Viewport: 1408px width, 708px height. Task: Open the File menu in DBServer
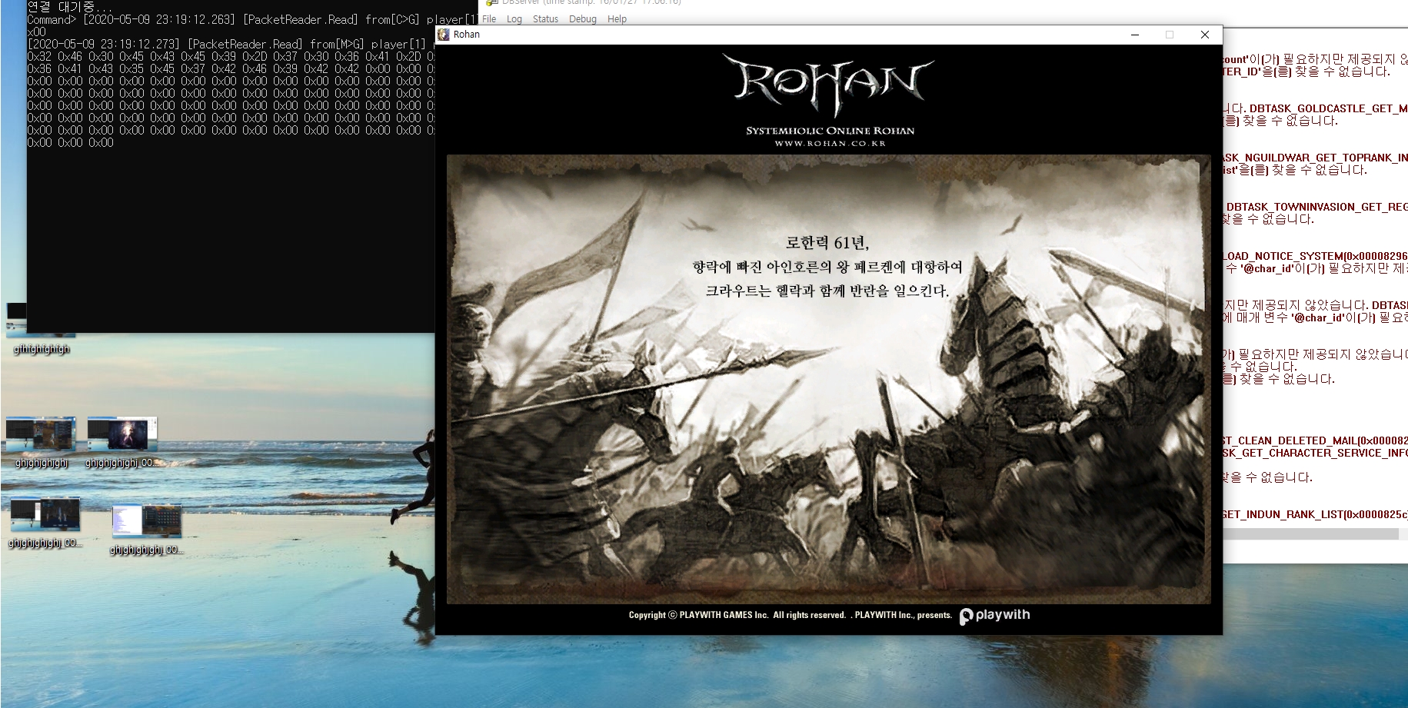click(489, 19)
